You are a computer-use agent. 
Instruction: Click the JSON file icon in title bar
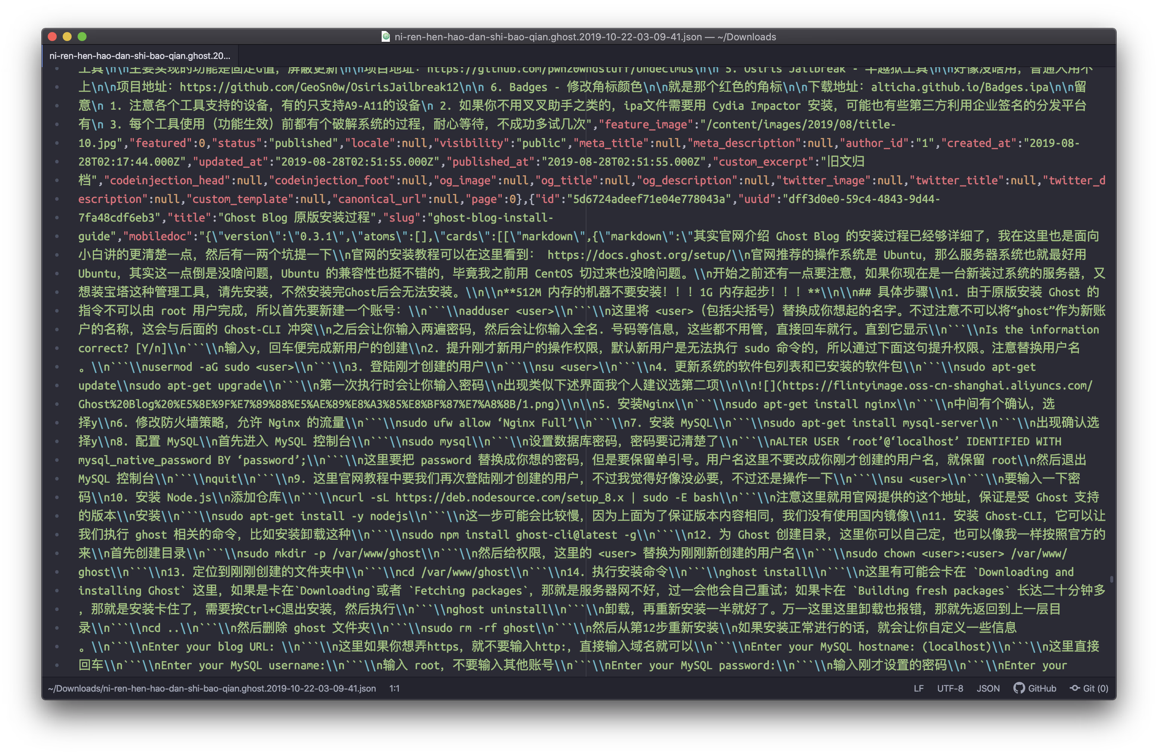point(385,37)
